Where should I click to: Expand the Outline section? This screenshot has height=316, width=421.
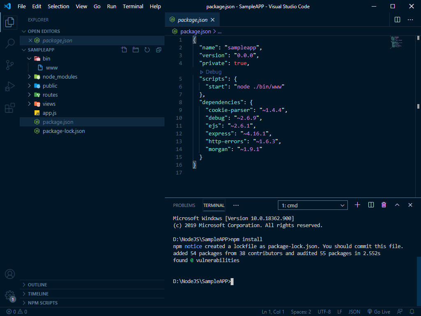point(92,285)
